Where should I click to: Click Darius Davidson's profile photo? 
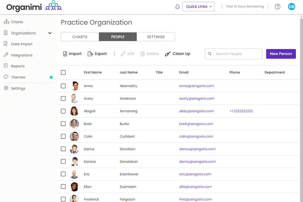click(x=74, y=149)
